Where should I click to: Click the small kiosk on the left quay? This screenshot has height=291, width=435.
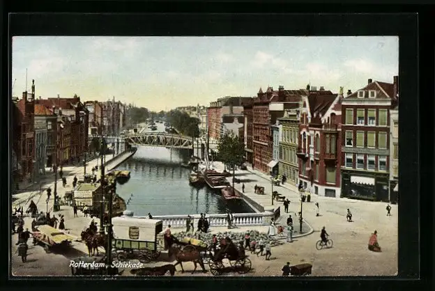click(87, 194)
